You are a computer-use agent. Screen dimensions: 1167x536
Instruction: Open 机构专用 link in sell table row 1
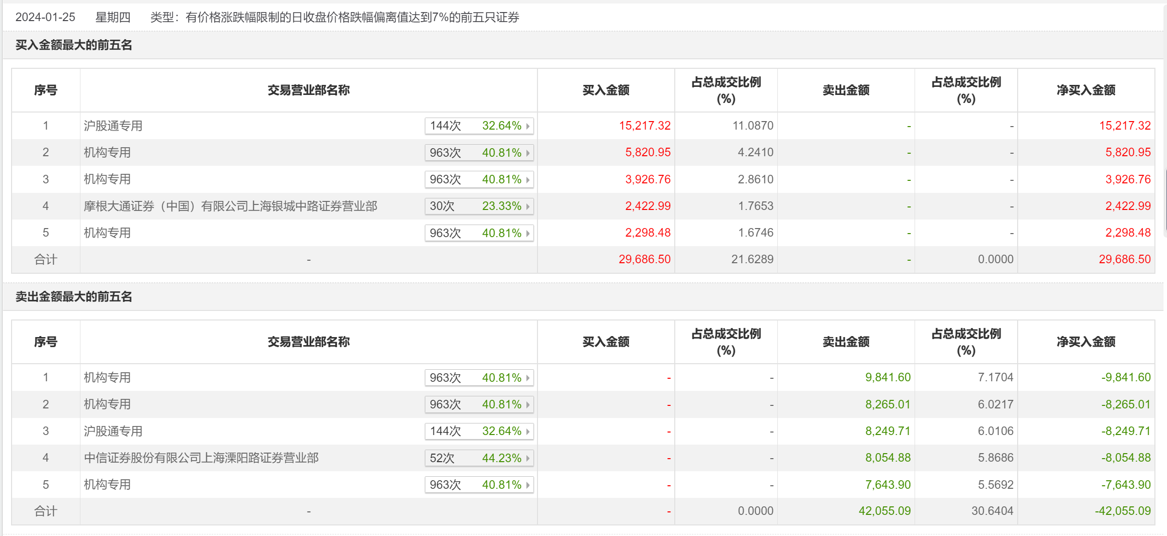pyautogui.click(x=107, y=377)
